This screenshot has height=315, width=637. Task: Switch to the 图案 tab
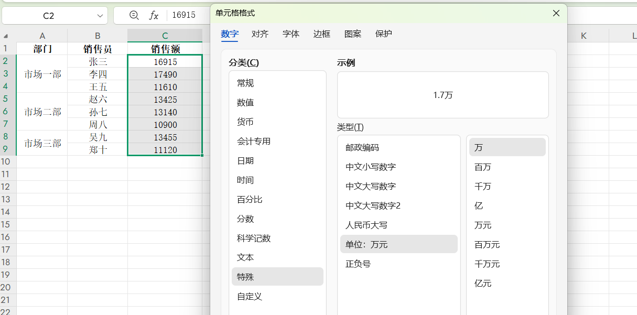353,34
